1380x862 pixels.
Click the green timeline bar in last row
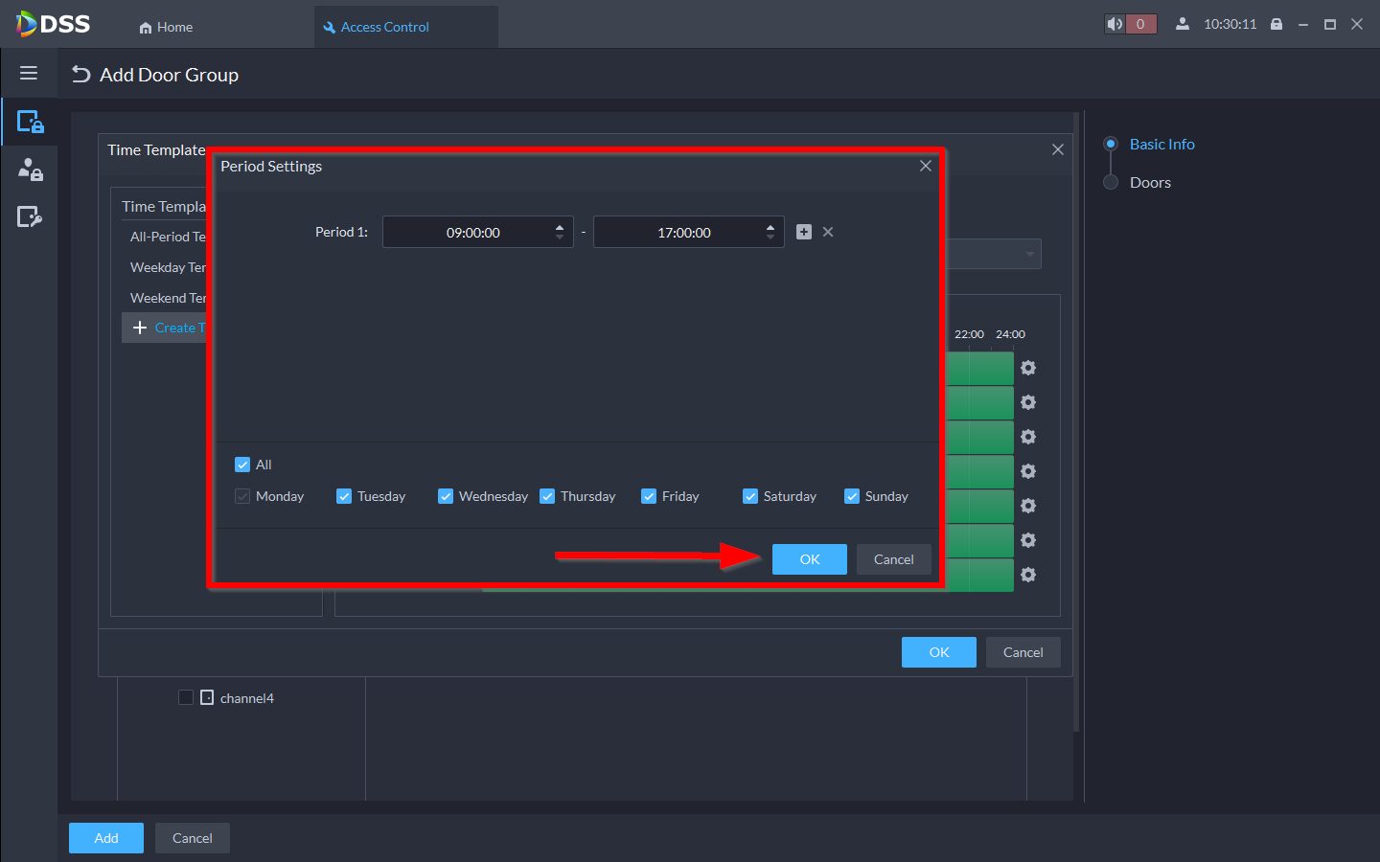click(x=979, y=575)
